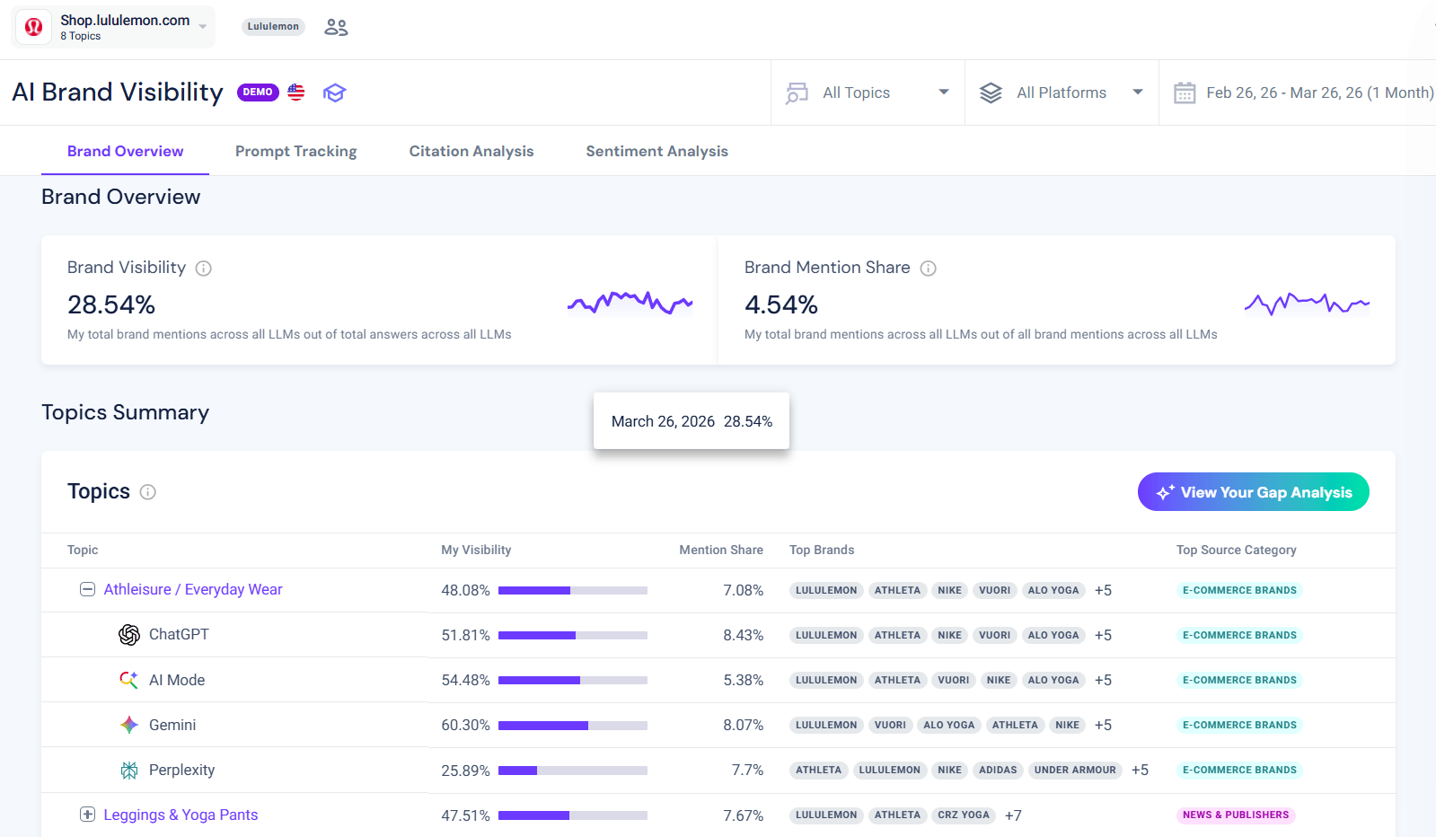Click the Topic column header
This screenshot has height=837, width=1436.
tap(83, 550)
